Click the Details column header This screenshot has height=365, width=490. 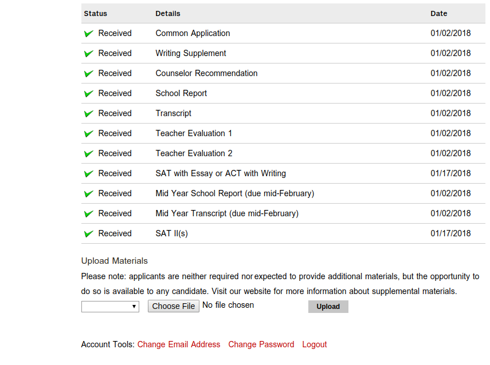point(168,14)
